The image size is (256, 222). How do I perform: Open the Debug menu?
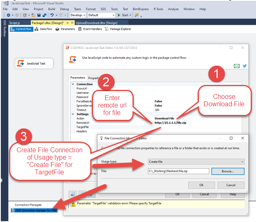click(64, 9)
